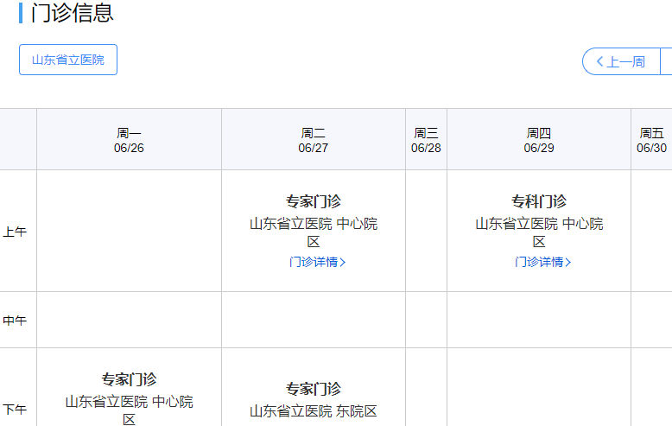Select the 周五 06/30 column header
Image resolution: width=672 pixels, height=426 pixels.
pyautogui.click(x=651, y=140)
